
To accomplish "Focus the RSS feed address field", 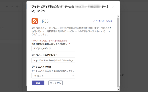I will 53,60.
